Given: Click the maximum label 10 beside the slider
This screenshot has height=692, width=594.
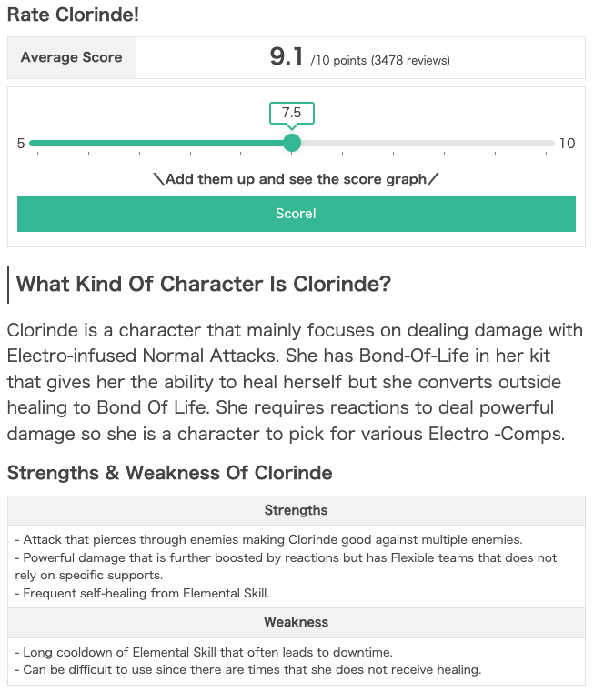Looking at the screenshot, I should pyautogui.click(x=567, y=143).
